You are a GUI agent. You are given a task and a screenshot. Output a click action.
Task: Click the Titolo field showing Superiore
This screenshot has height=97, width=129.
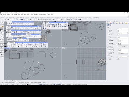coord(123,29)
